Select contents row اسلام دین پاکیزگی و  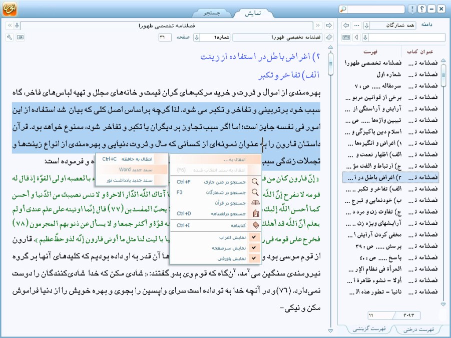[x=390, y=131]
